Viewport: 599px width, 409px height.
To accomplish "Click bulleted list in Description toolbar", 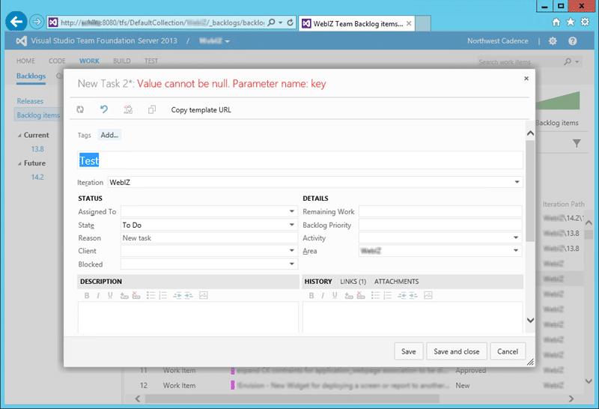I will [x=151, y=295].
